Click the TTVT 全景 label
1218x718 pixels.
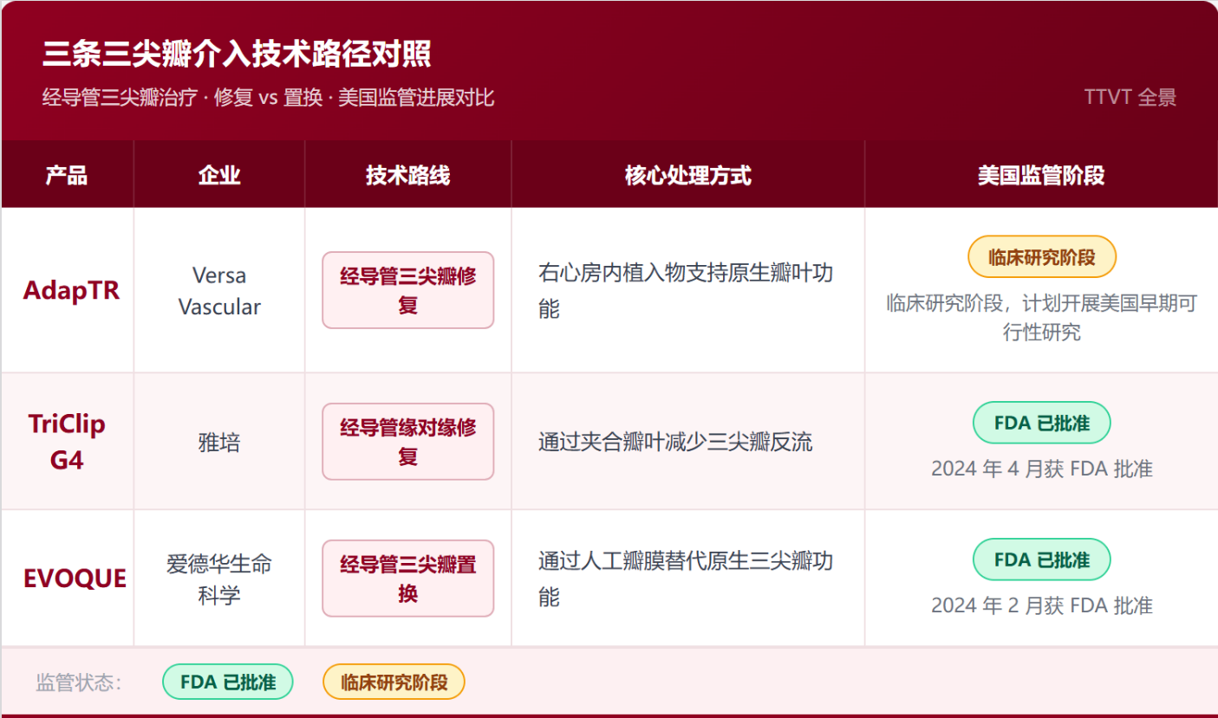click(x=1130, y=97)
